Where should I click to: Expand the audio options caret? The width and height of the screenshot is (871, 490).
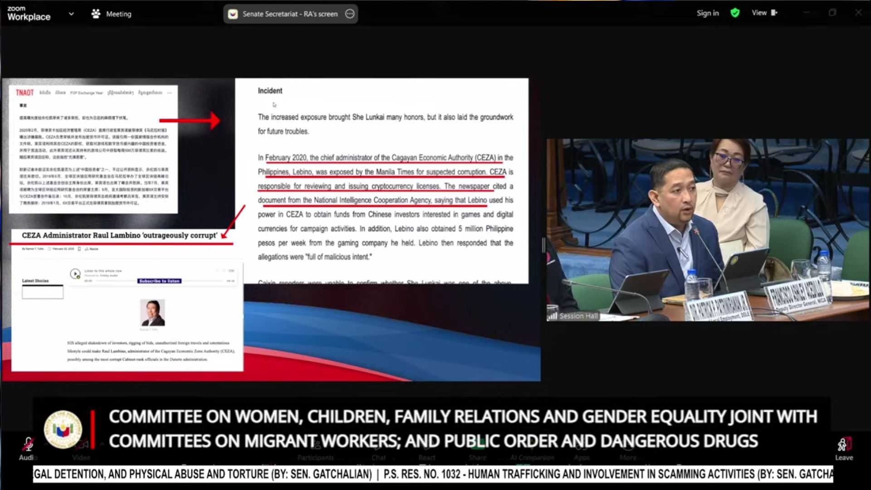(x=45, y=443)
